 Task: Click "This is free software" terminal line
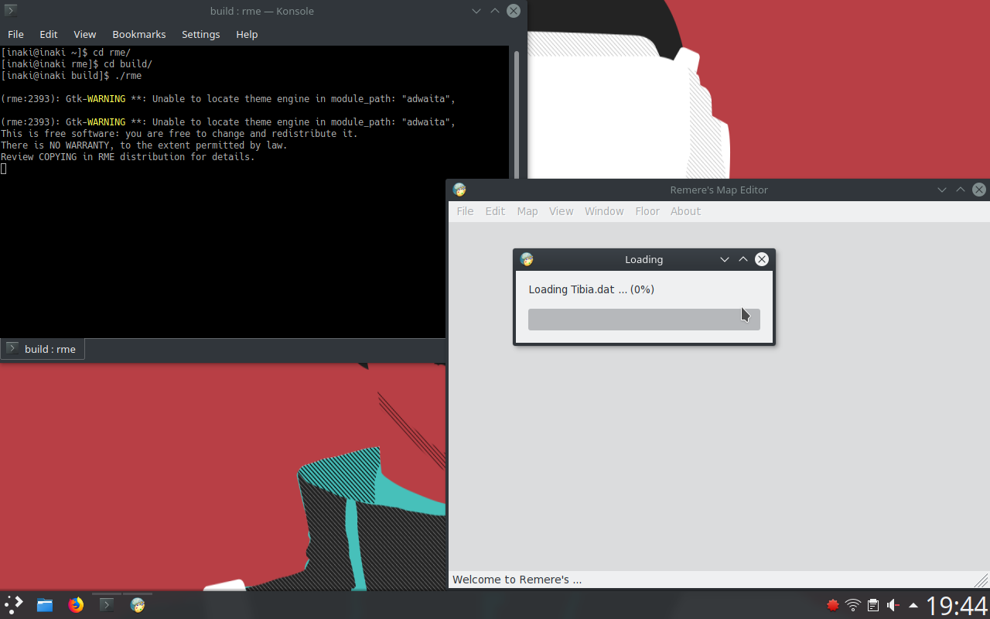[x=179, y=134]
